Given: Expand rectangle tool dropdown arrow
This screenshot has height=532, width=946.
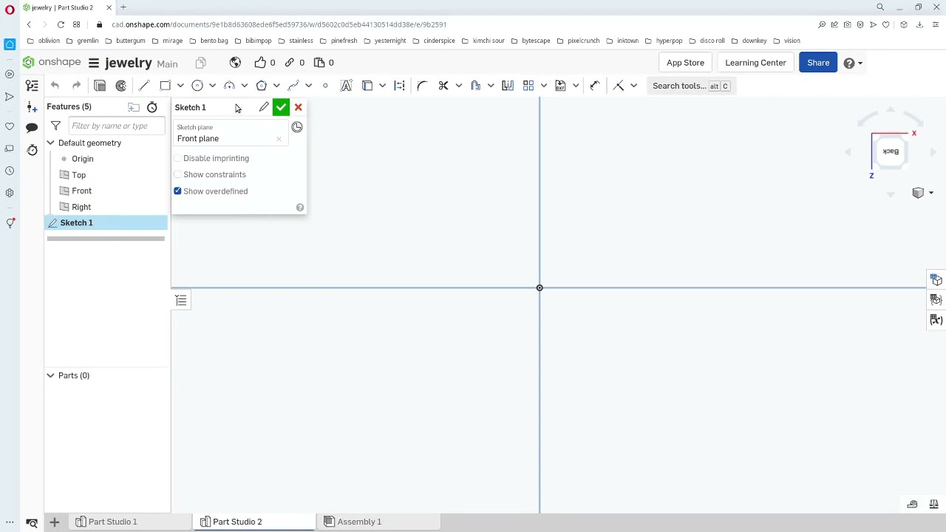Looking at the screenshot, I should [180, 86].
